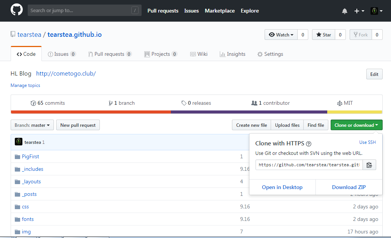Open Explore in top navigation
Screen dimensions: 391x238
[x=250, y=11]
